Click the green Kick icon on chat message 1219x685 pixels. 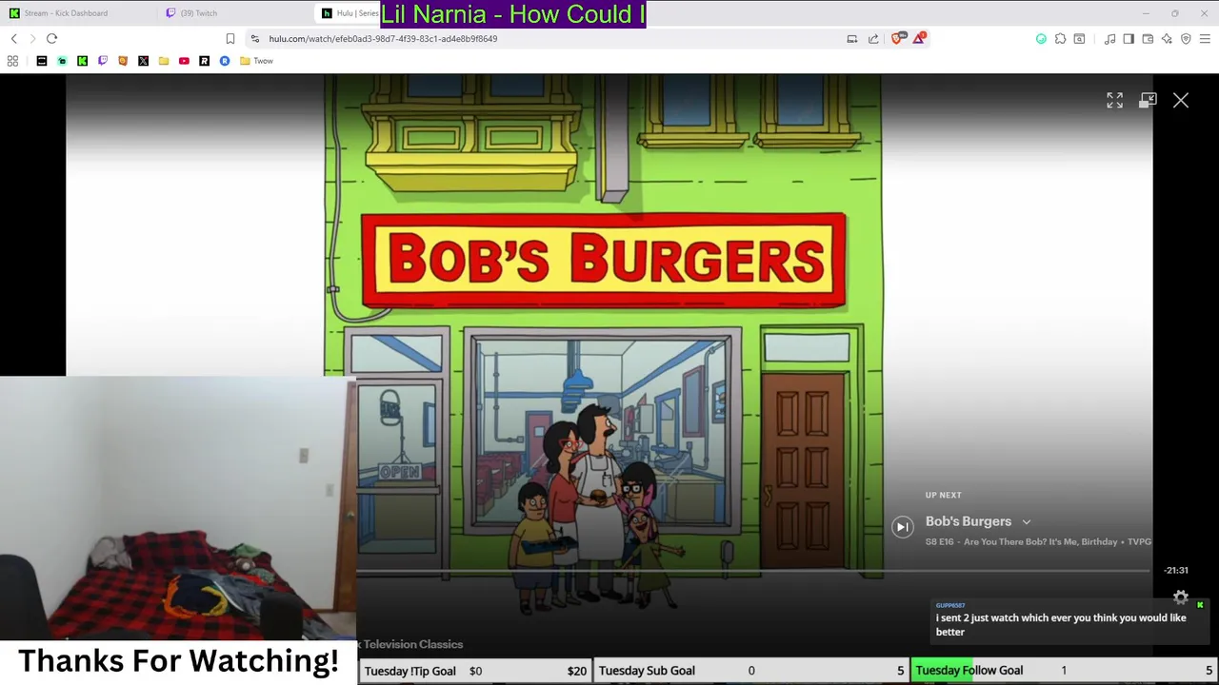(1200, 605)
